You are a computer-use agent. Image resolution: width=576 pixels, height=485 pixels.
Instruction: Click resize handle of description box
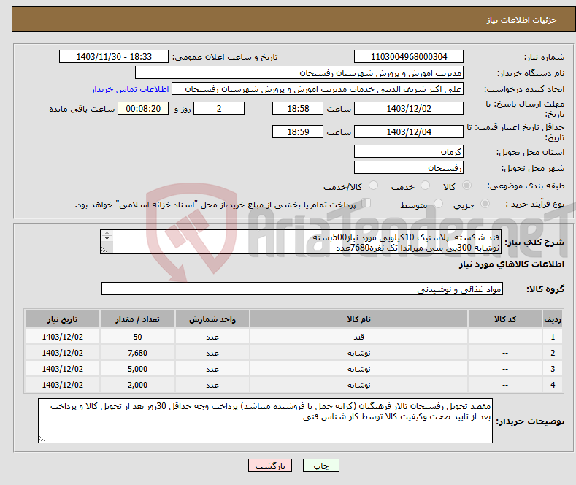click(x=104, y=250)
